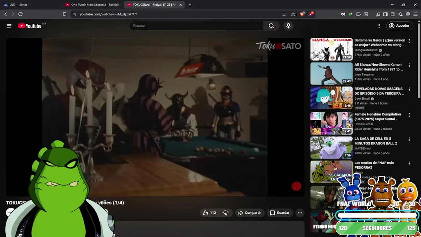Open LA SAGA DE CELL thumbnail
This screenshot has height=237, width=421.
332,147
